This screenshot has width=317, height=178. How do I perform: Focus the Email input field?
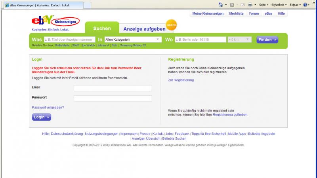(113, 88)
